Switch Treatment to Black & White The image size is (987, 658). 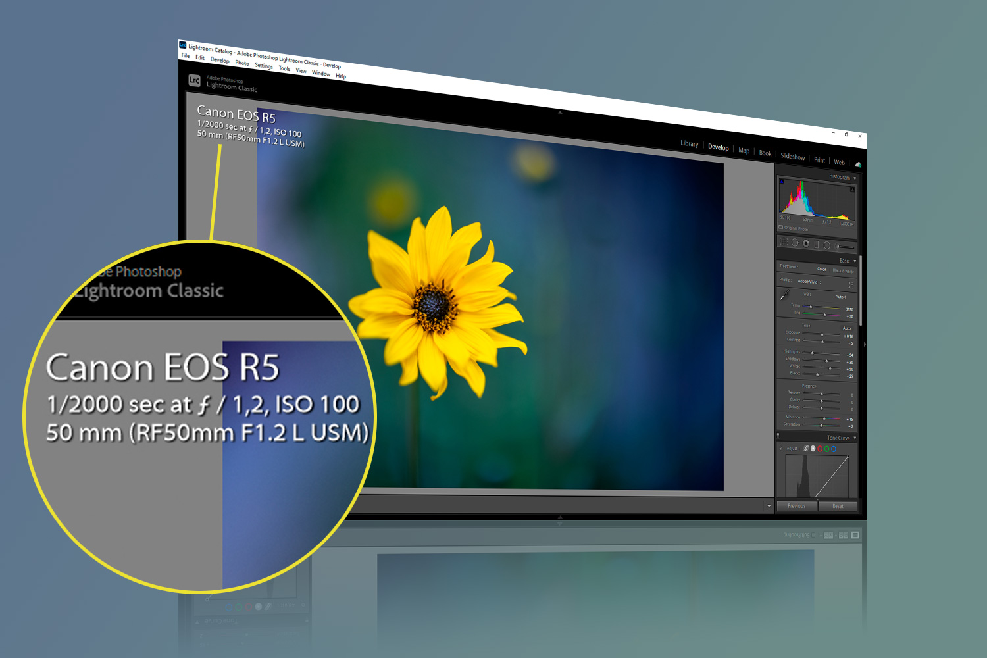(843, 271)
